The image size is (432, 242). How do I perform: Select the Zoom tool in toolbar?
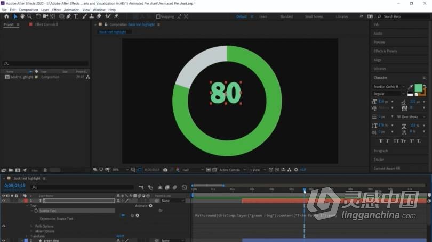point(29,16)
